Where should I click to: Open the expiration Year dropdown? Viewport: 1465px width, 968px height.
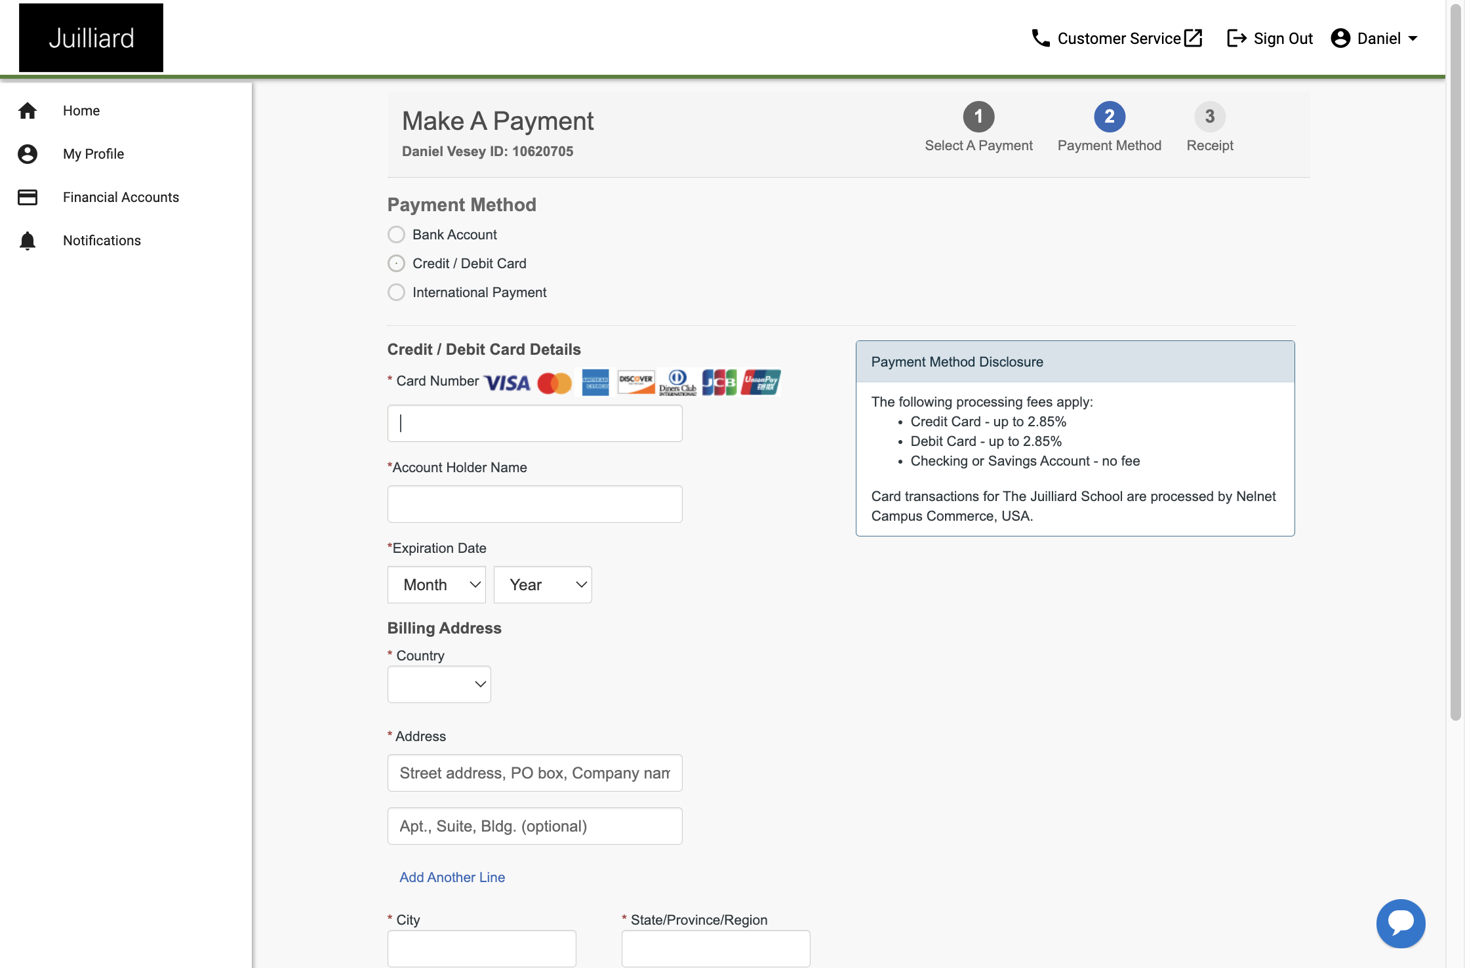click(x=543, y=585)
